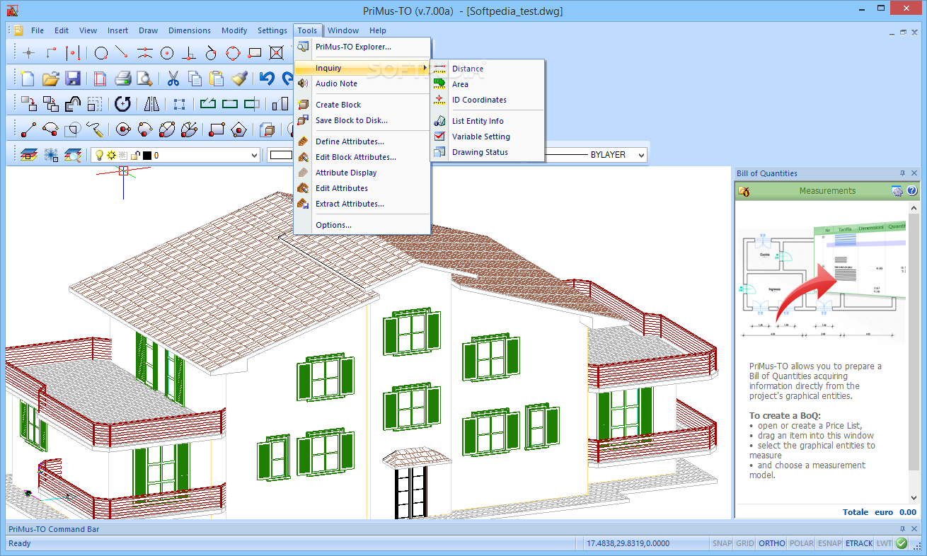Toggle POLAR mode in status bar
927x556 pixels.
tap(802, 543)
